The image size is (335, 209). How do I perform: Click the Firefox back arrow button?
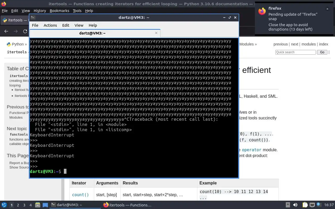6,31
